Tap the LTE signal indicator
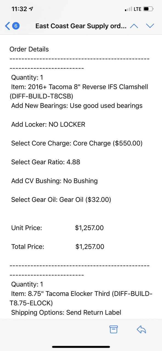Screen dimensions: 162x351 (x=137, y=9)
